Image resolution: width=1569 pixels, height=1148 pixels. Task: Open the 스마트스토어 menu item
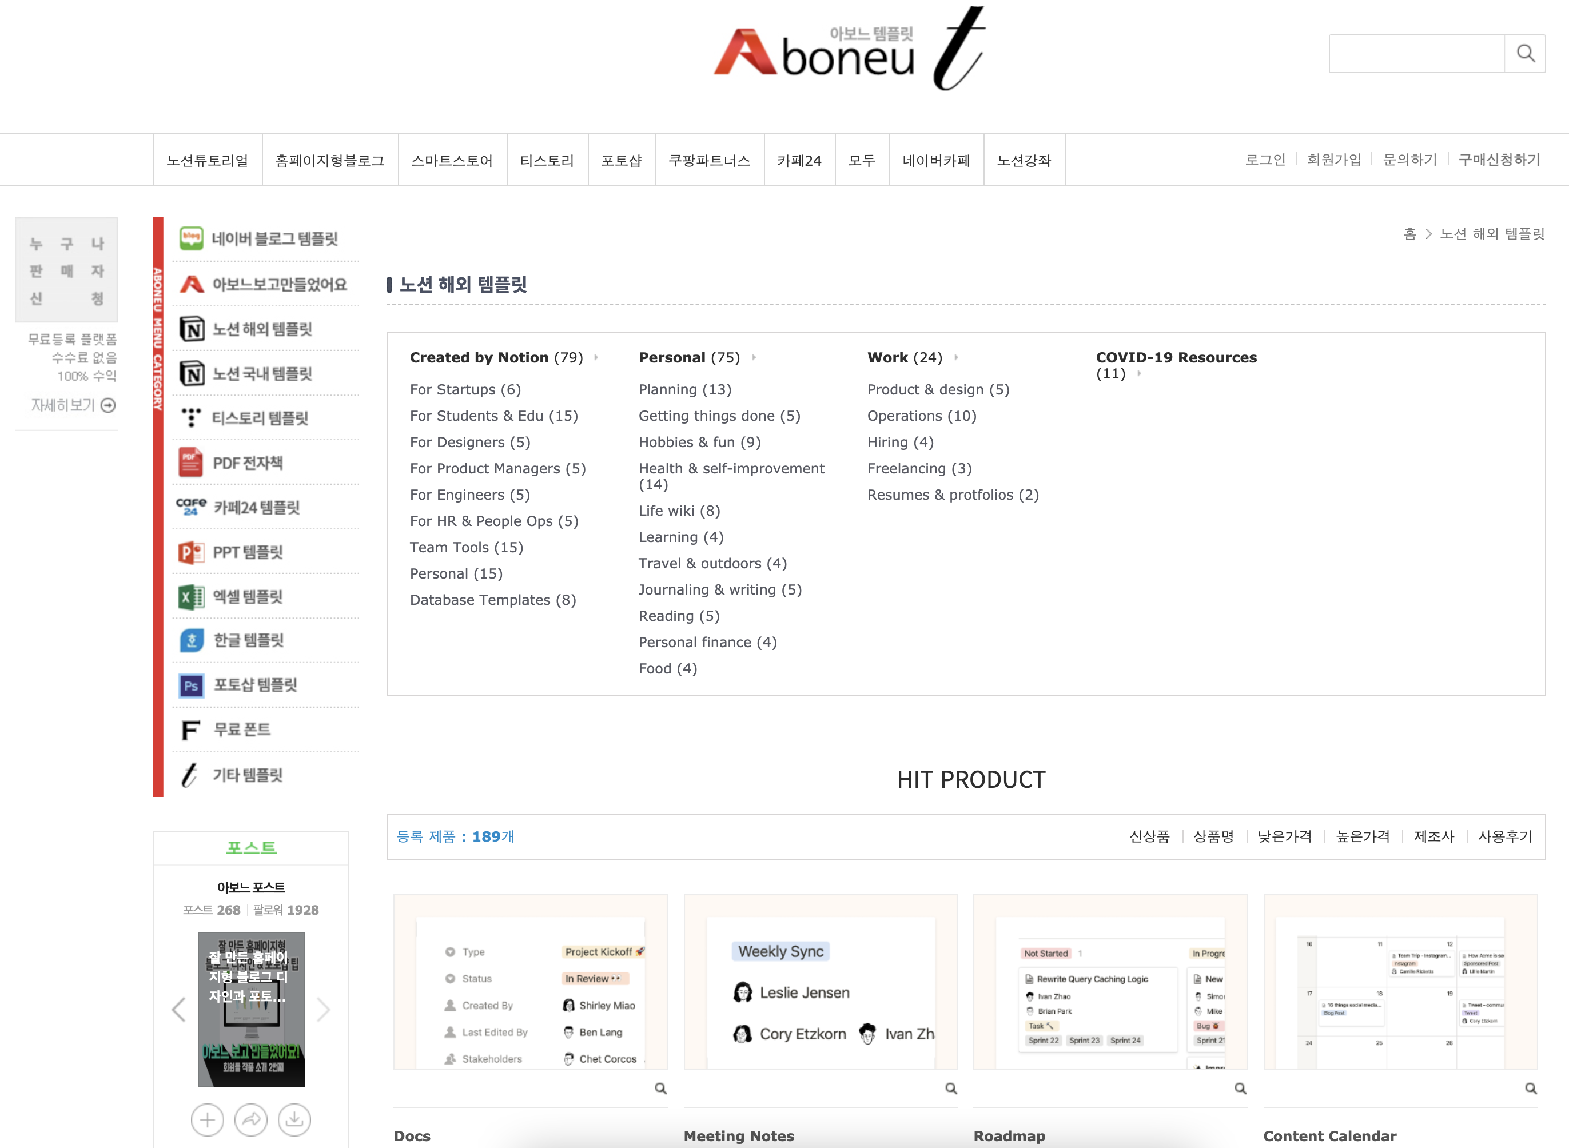[452, 161]
